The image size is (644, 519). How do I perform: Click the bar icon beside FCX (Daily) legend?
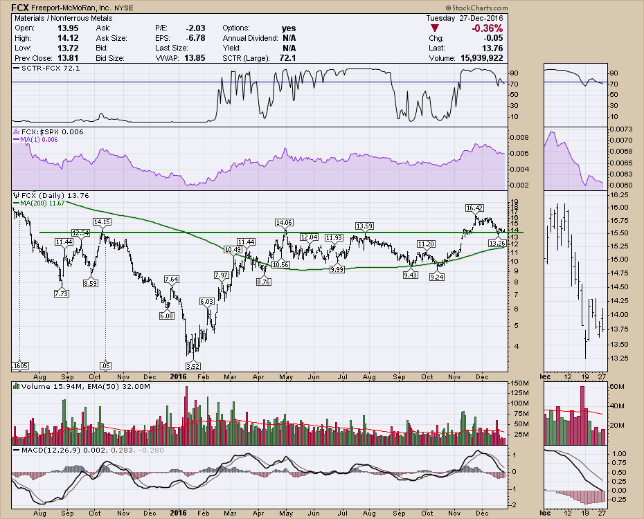[x=17, y=195]
